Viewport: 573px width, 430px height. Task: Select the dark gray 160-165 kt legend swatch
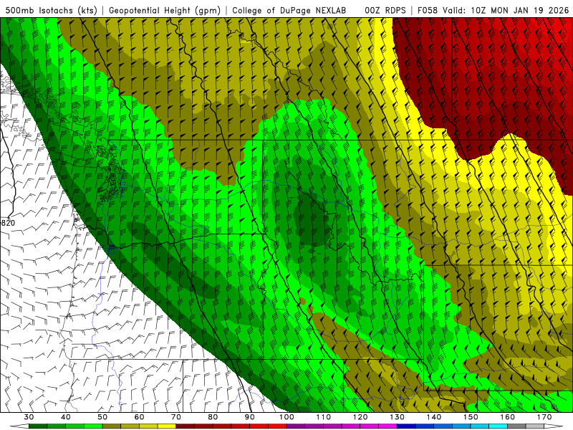click(516, 426)
